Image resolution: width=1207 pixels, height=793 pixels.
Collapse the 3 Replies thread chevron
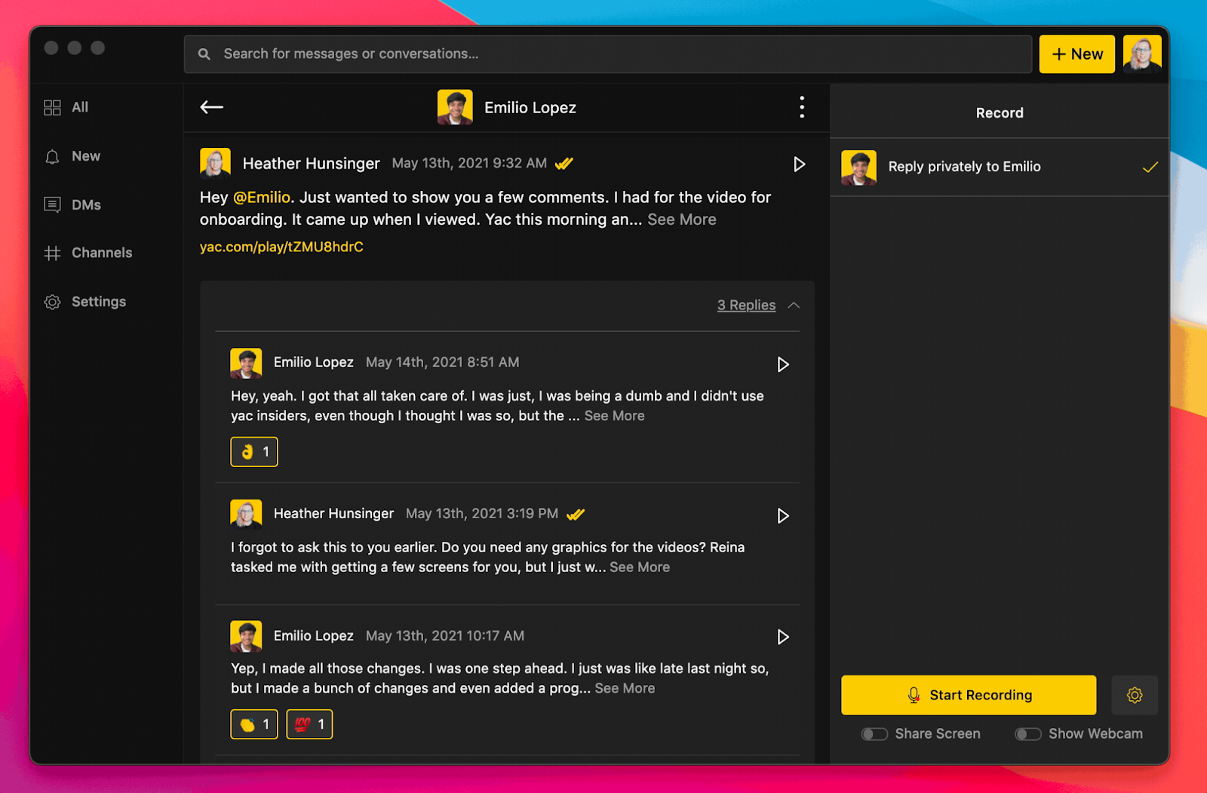pos(794,305)
